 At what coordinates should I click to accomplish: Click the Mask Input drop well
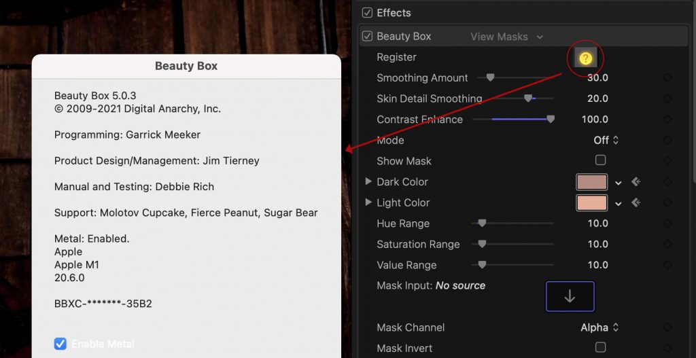[570, 296]
